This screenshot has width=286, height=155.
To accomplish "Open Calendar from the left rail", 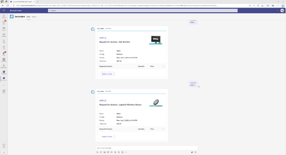I will point(4,35).
